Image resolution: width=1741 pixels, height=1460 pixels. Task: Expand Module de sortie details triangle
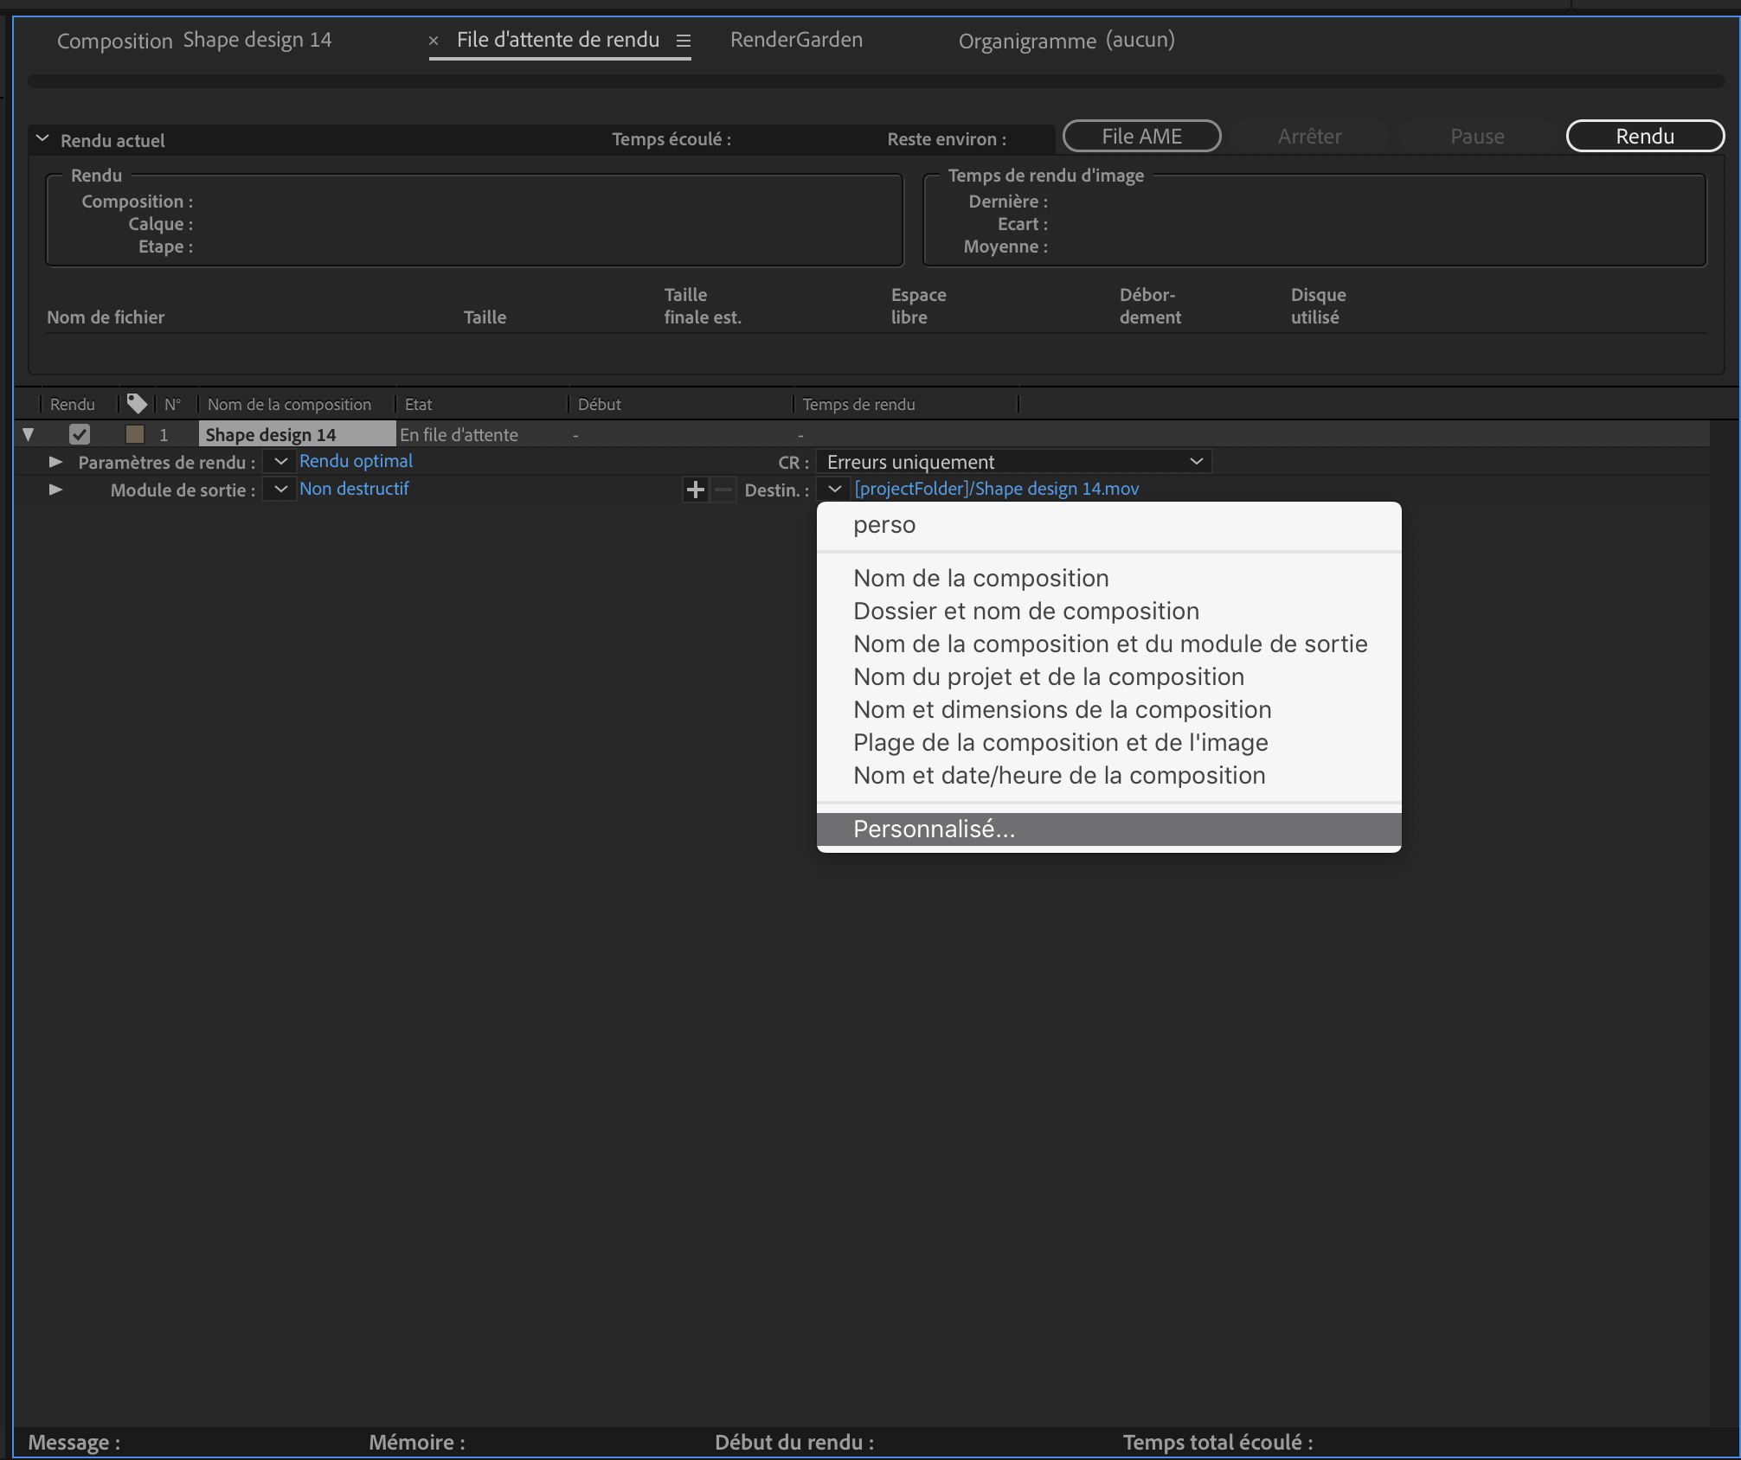56,490
